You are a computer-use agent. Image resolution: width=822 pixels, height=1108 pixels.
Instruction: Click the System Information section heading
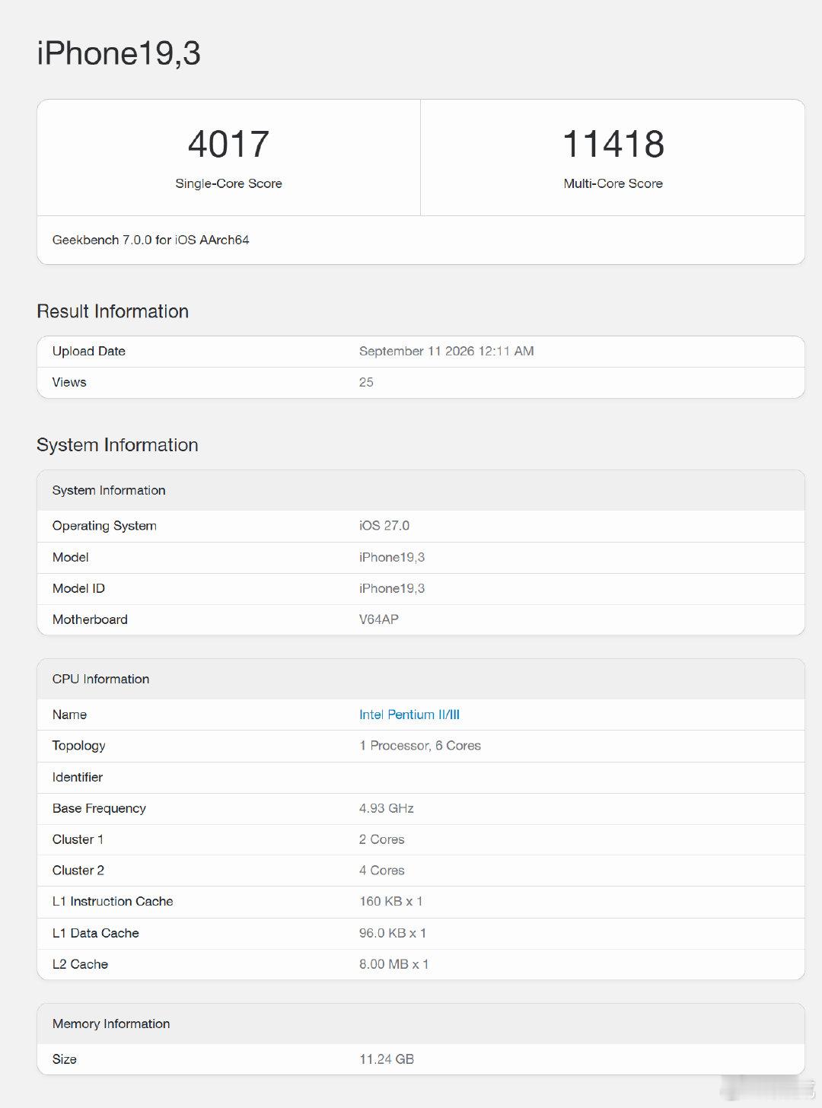tap(117, 445)
